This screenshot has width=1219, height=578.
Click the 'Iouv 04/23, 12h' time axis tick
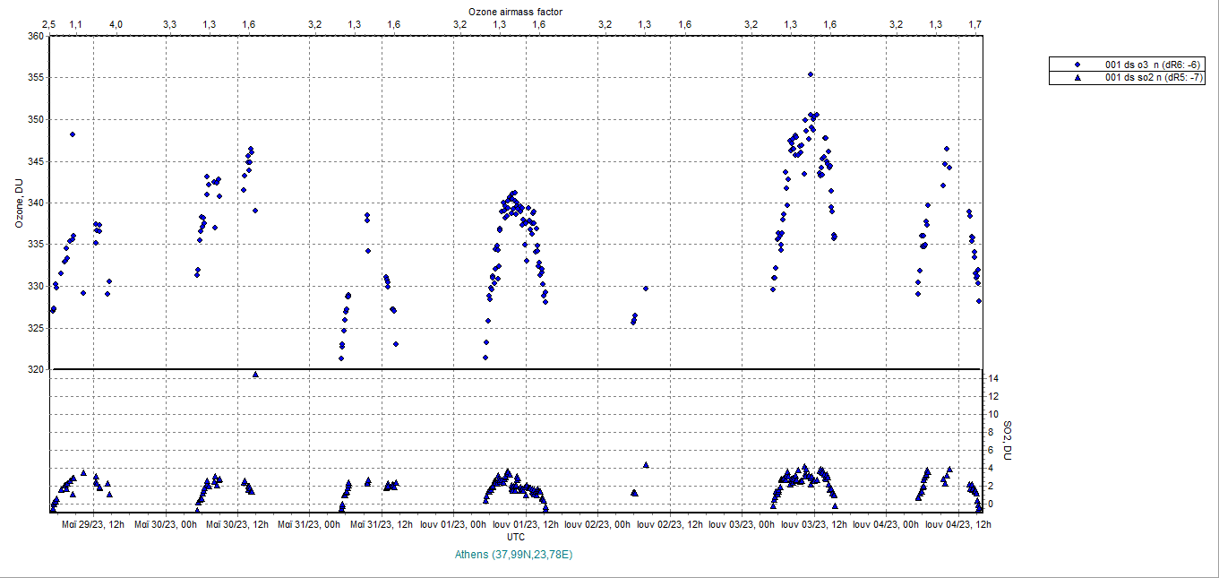[958, 524]
